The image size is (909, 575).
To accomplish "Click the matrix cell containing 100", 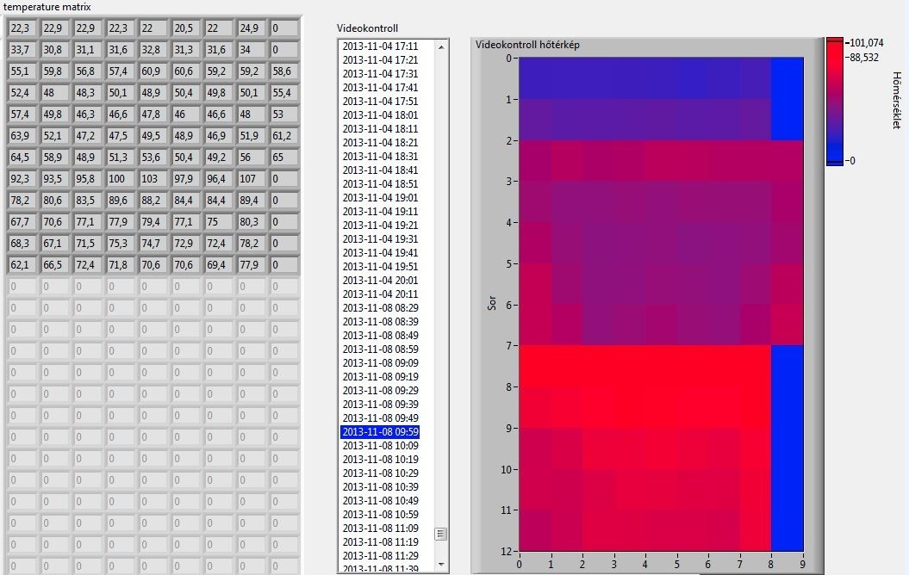I will click(x=121, y=179).
